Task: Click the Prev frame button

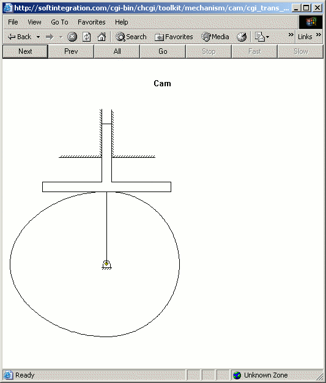Action: (71, 51)
